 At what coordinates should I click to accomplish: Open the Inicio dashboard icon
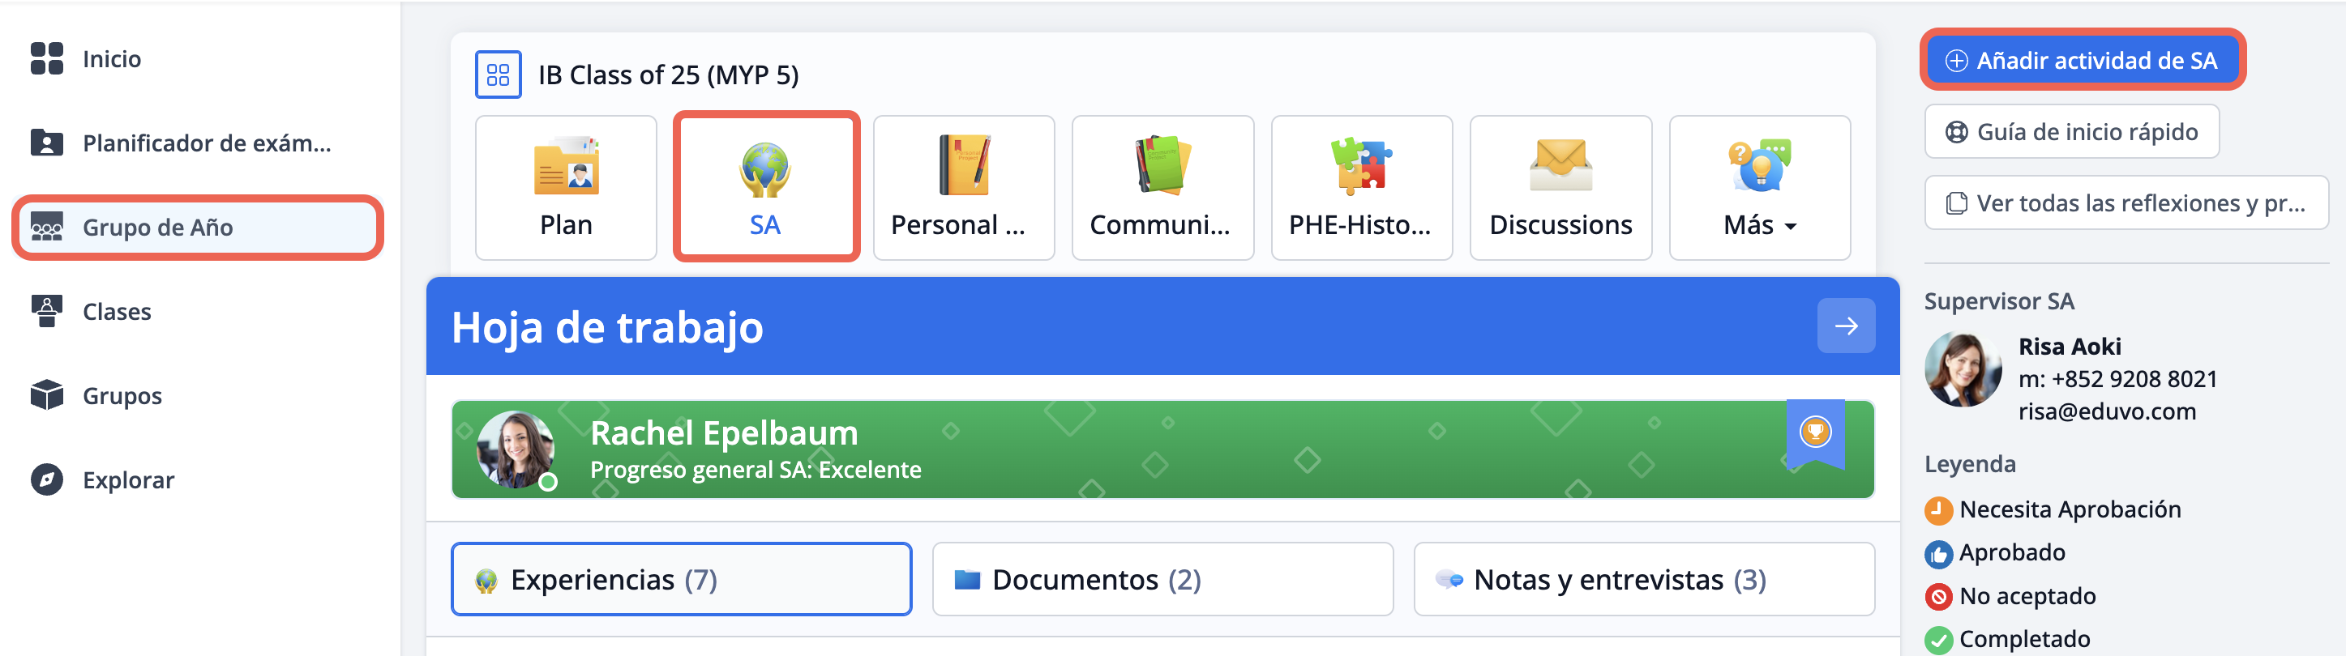coord(46,59)
